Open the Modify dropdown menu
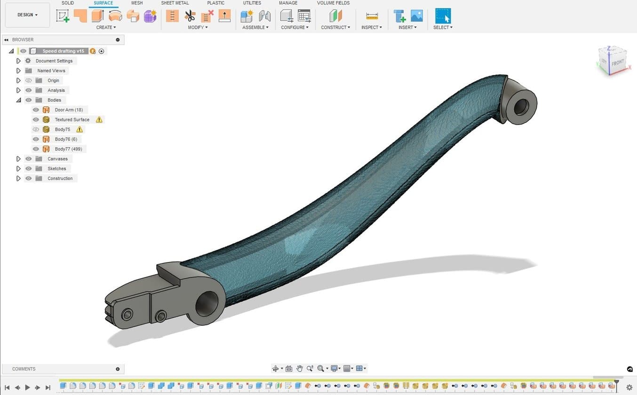The height and width of the screenshot is (395, 637). point(198,27)
